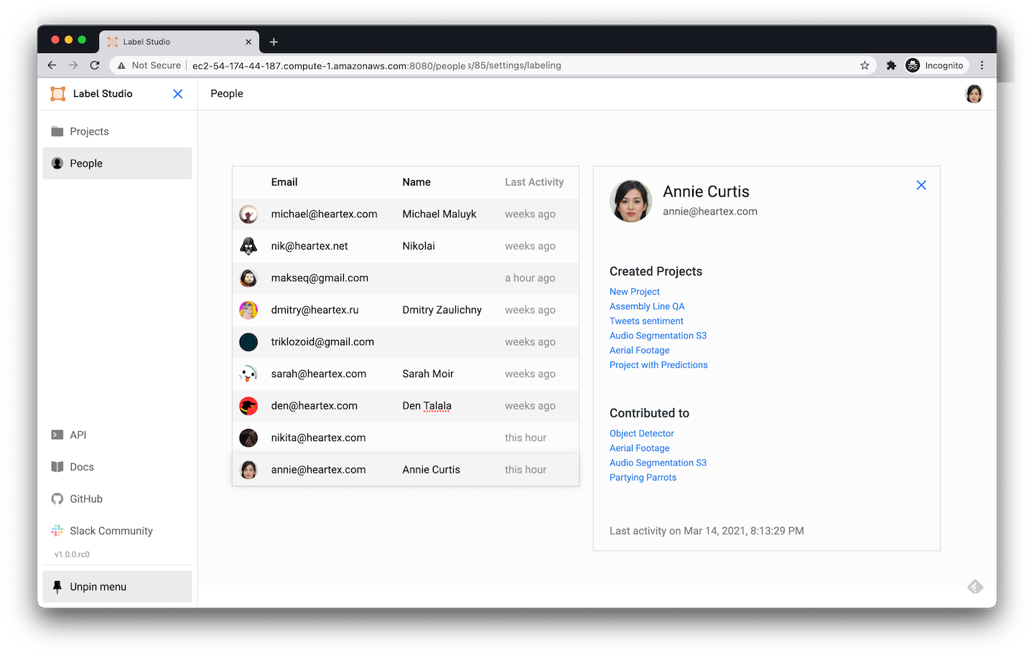Bookmark page with the star icon
The width and height of the screenshot is (1034, 657).
tap(865, 65)
